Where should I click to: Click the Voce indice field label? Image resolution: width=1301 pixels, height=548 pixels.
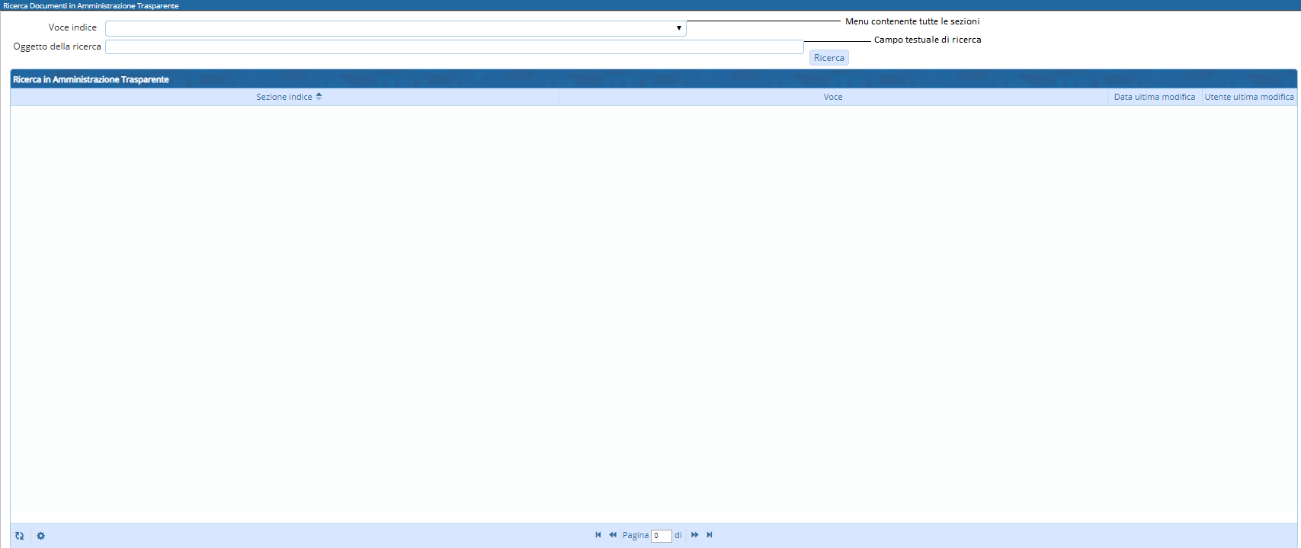pyautogui.click(x=72, y=27)
